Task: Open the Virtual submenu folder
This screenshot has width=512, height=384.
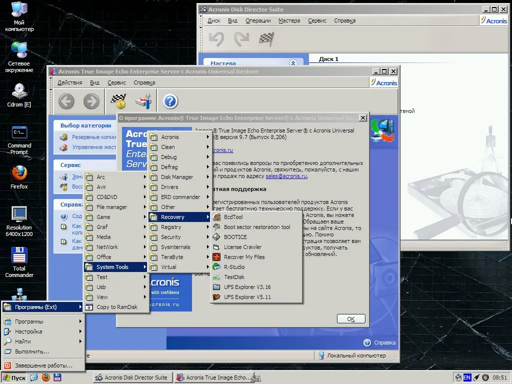Action: click(x=180, y=267)
